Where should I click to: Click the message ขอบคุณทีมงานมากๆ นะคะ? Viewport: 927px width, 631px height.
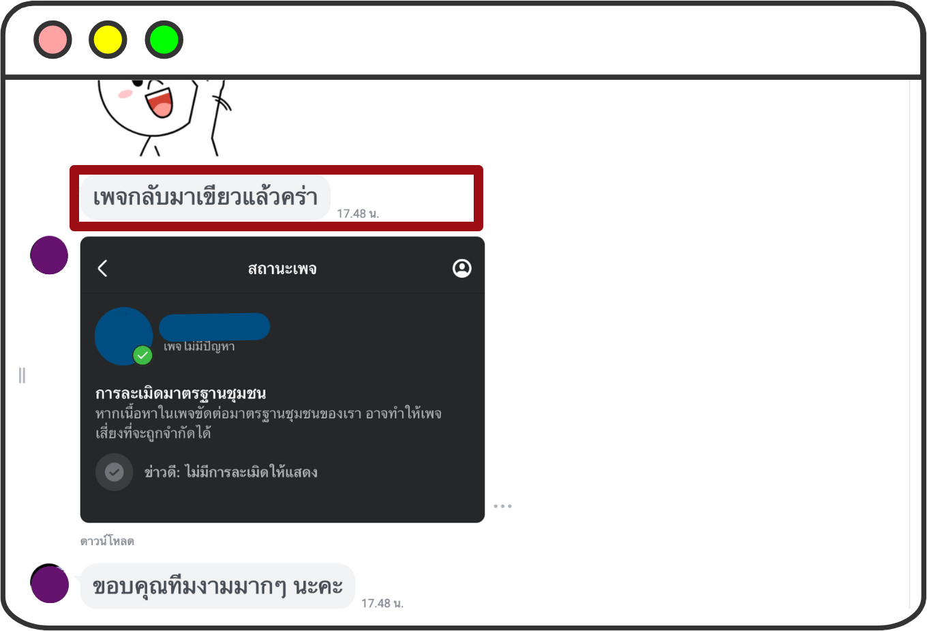coord(217,586)
